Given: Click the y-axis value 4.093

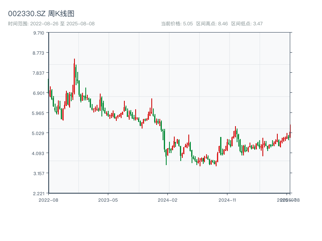Looking at the screenshot, I should 38,153.
